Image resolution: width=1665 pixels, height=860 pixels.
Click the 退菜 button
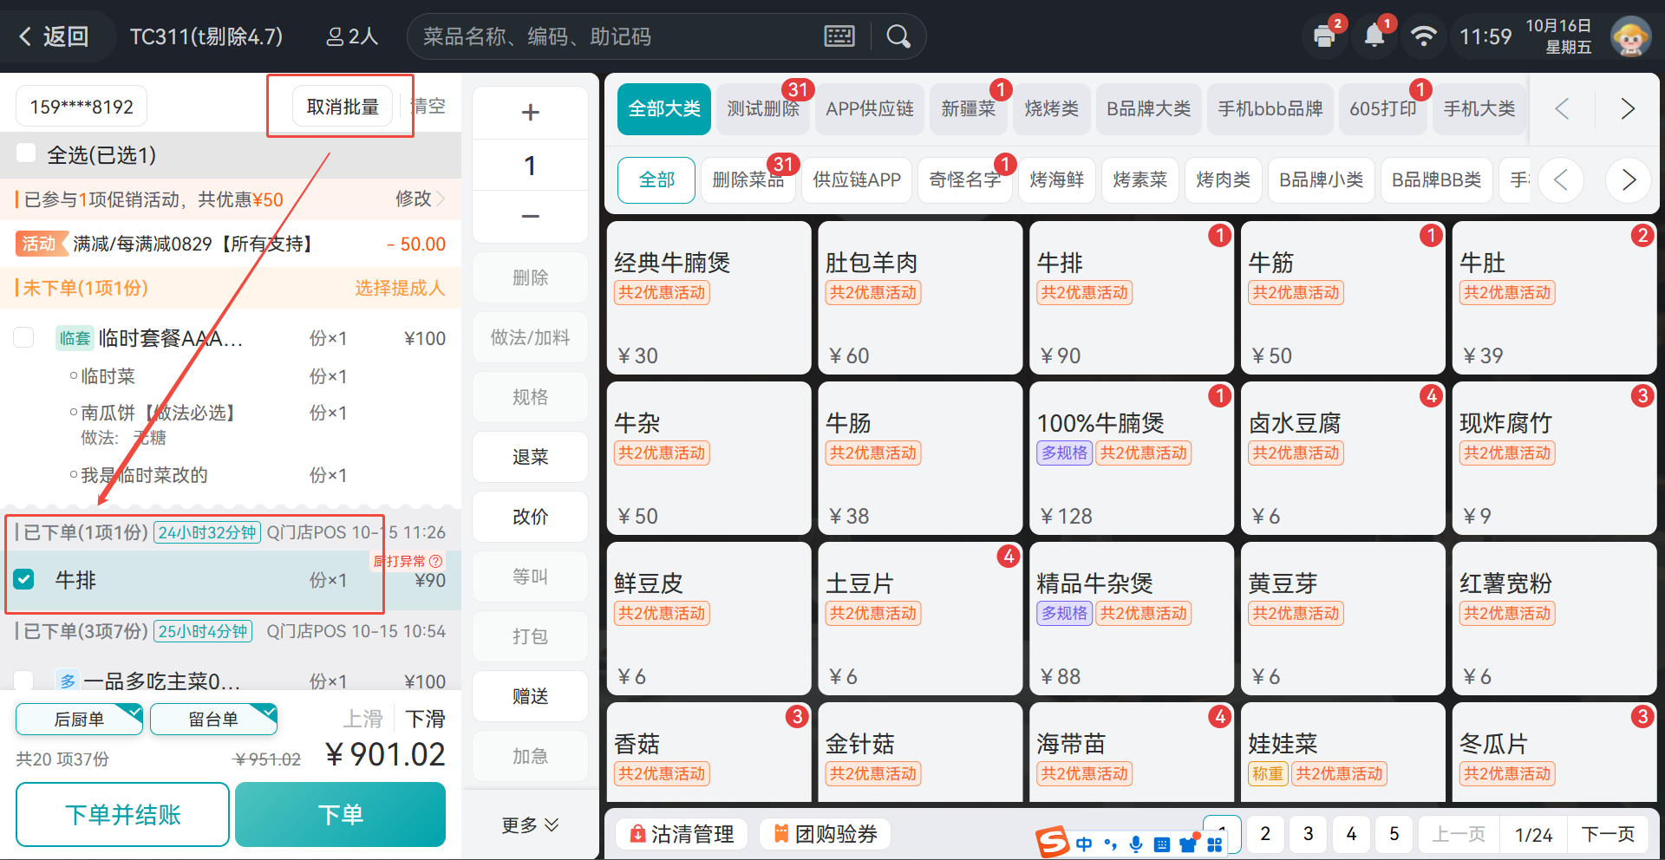(530, 457)
